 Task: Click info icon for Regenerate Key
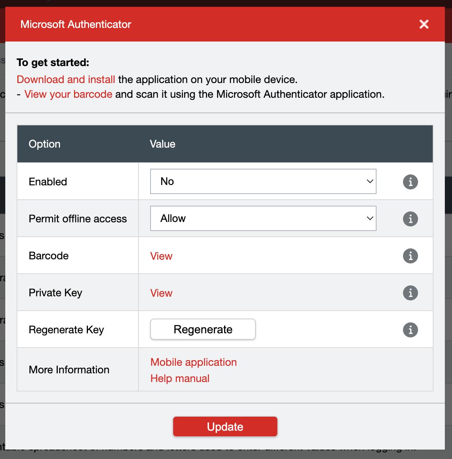410,330
